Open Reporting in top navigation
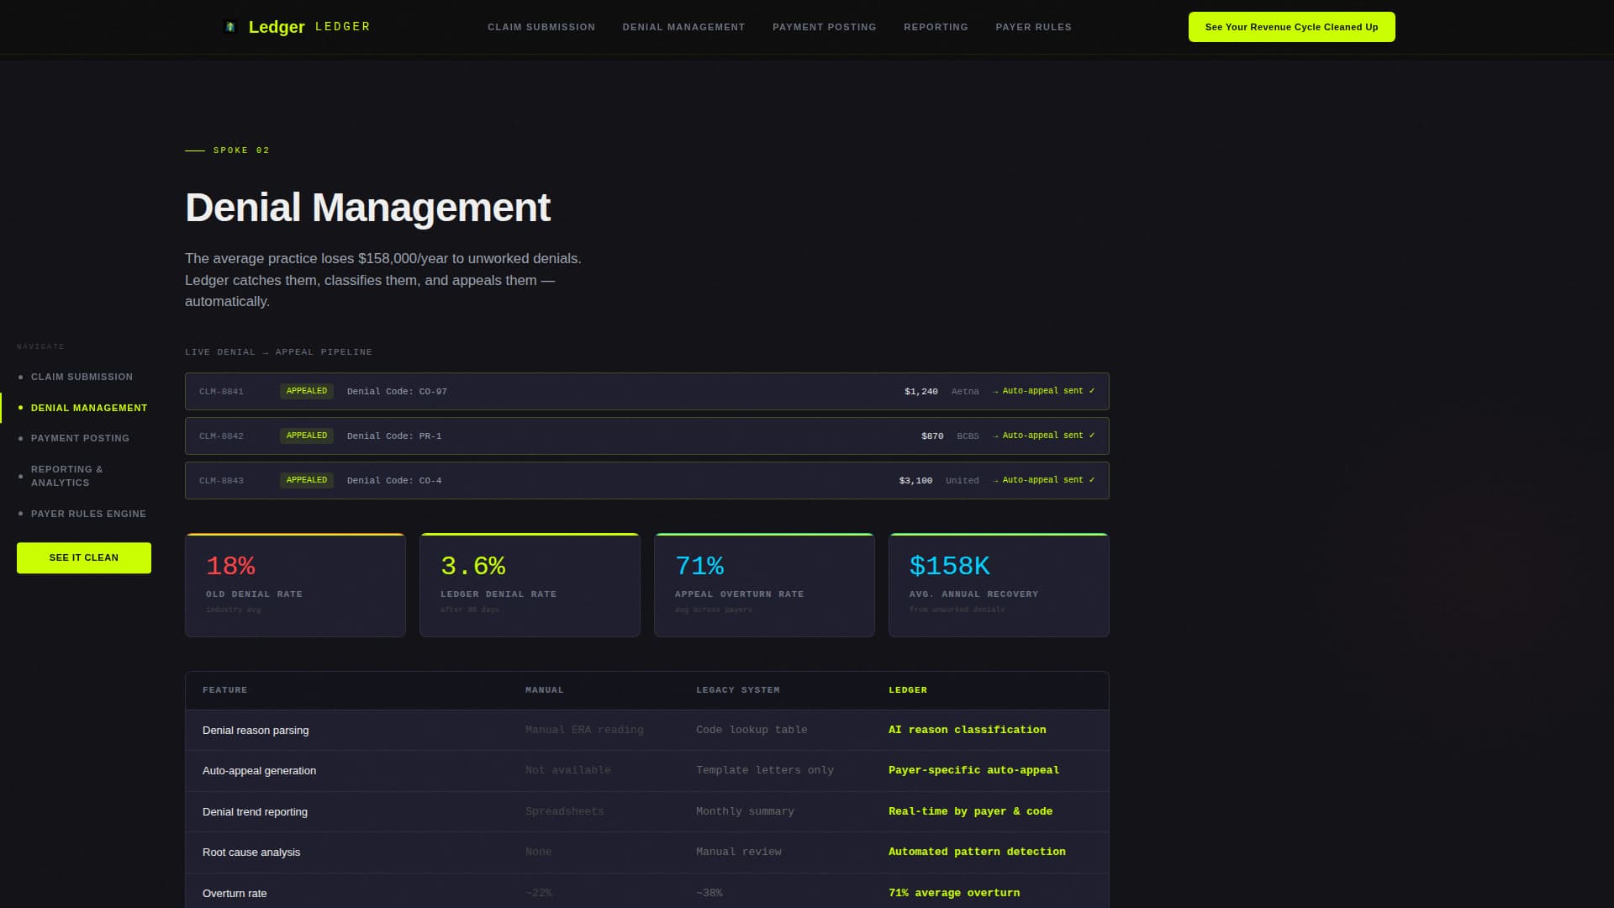 coord(936,27)
